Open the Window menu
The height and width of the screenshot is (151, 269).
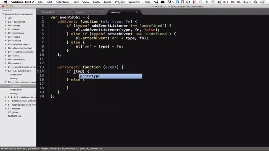pos(134,2)
